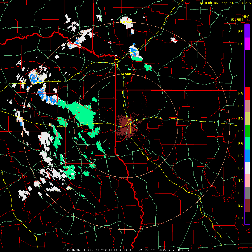This screenshot has width=252, height=252.
Task: Click the UK legend label
Action: 240,44
